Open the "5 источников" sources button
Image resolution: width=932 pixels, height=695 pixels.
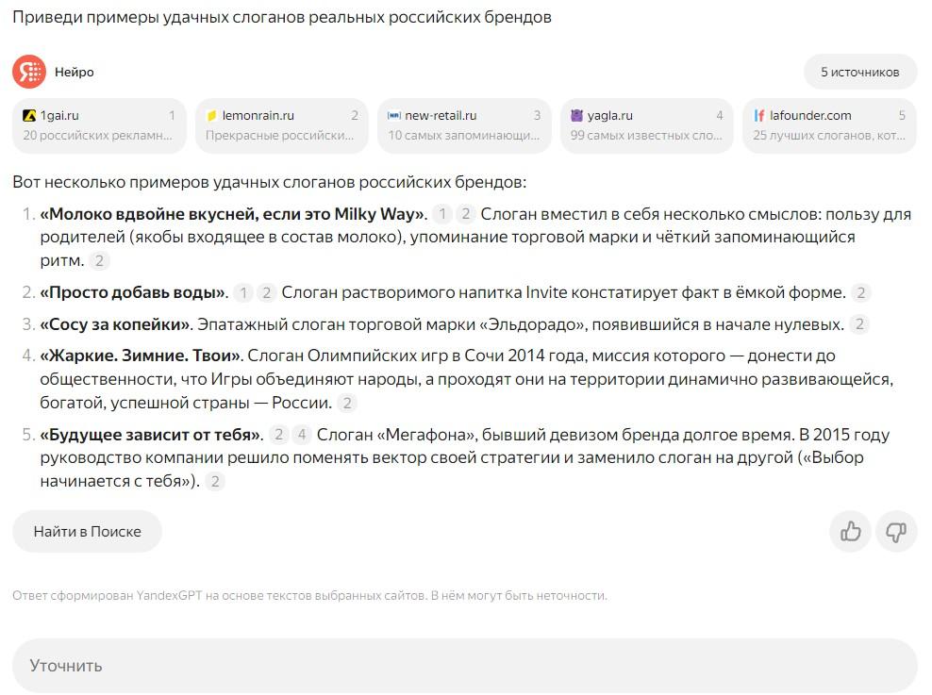point(860,72)
